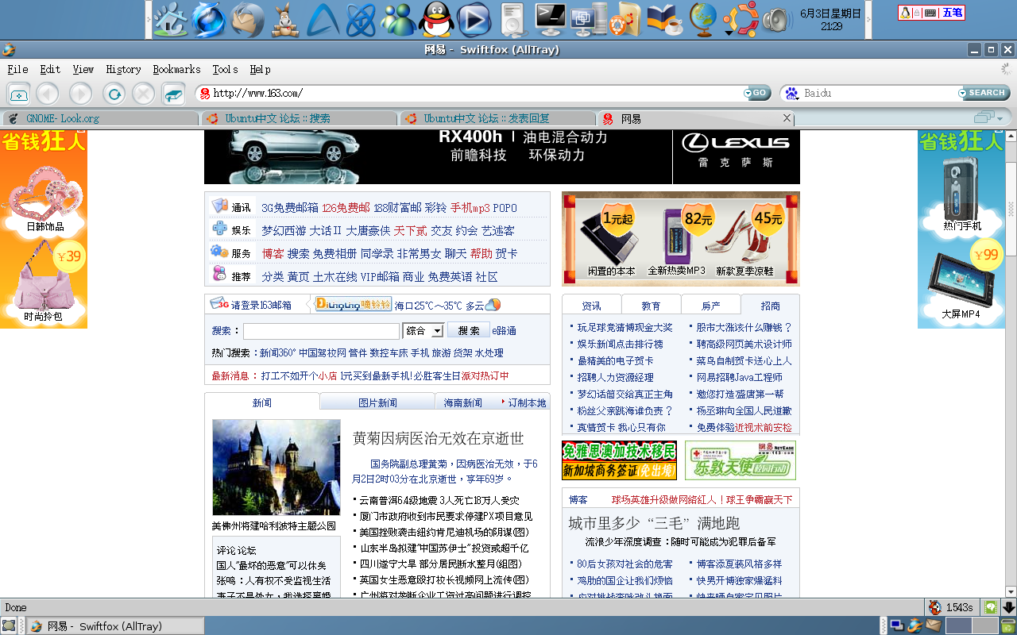Open the search category 综合 dropdown

click(423, 331)
